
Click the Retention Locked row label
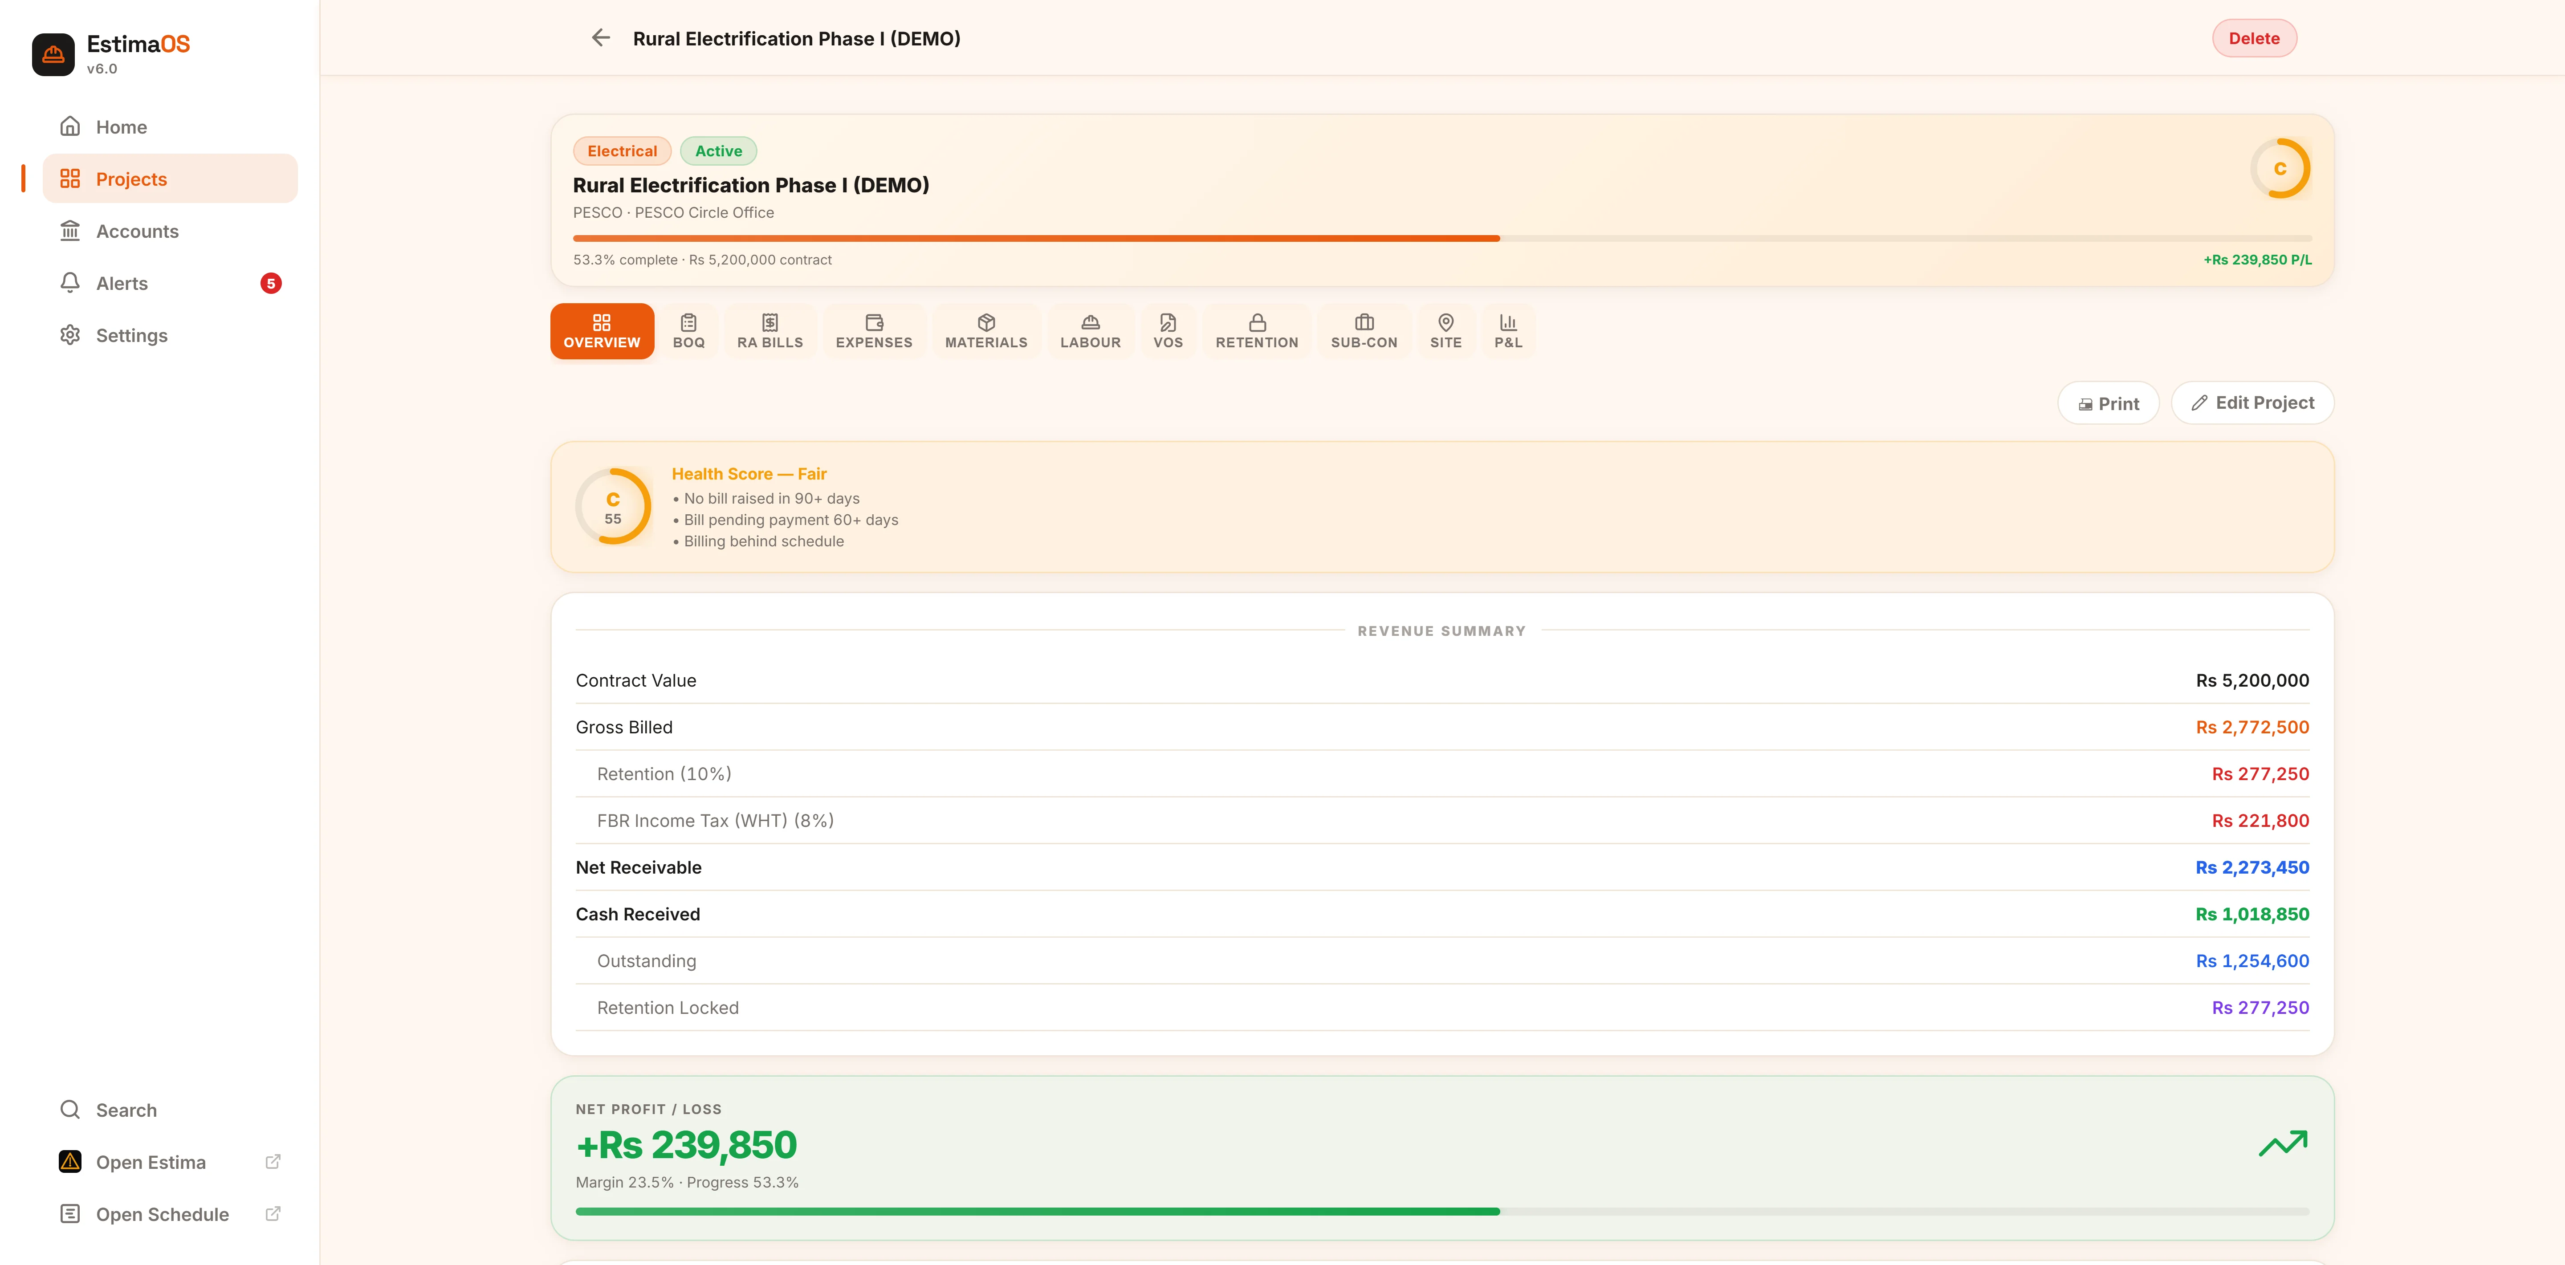click(x=667, y=1007)
